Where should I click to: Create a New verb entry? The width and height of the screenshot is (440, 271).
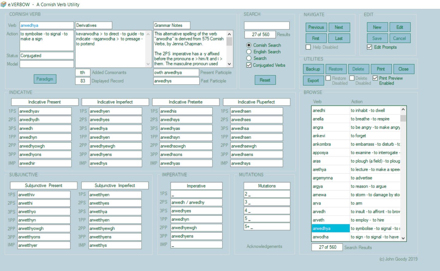coord(377,27)
